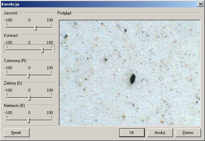Click the Jasność label
Image resolution: width=205 pixels, height=141 pixels.
tap(11, 13)
